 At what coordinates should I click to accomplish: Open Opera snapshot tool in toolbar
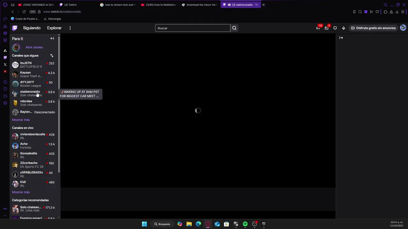click(360, 12)
